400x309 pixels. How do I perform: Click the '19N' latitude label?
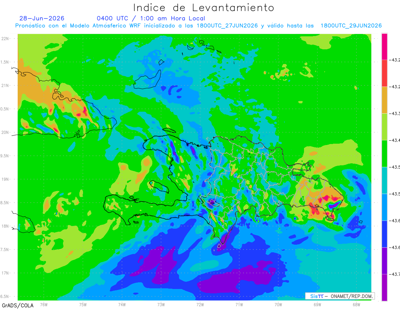click(x=6, y=179)
